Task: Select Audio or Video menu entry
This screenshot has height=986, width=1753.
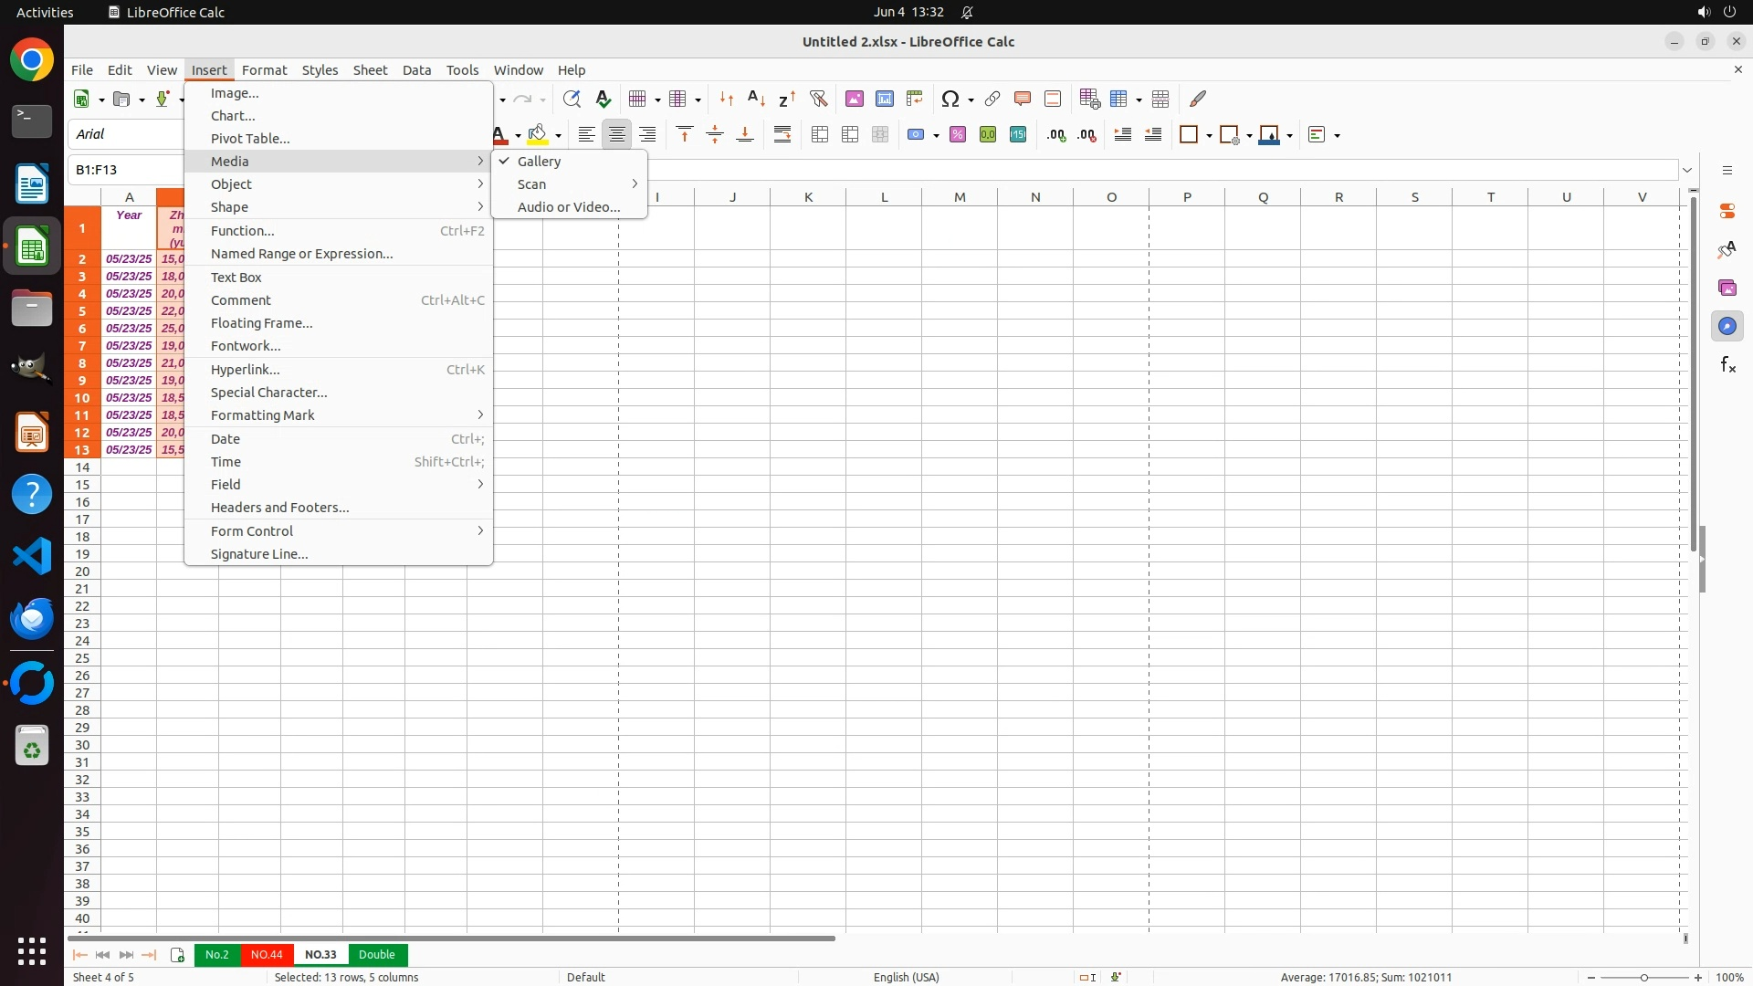Action: click(568, 207)
